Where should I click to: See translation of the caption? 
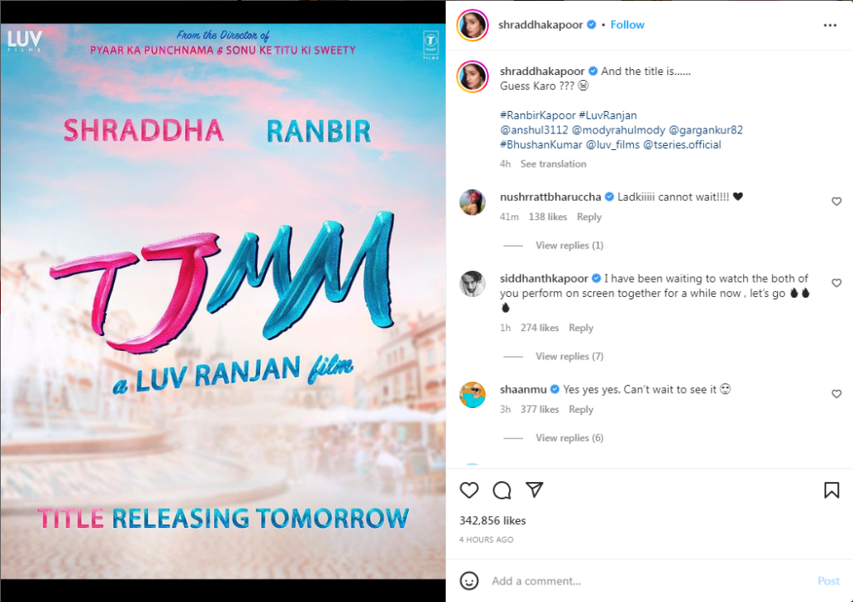point(553,163)
